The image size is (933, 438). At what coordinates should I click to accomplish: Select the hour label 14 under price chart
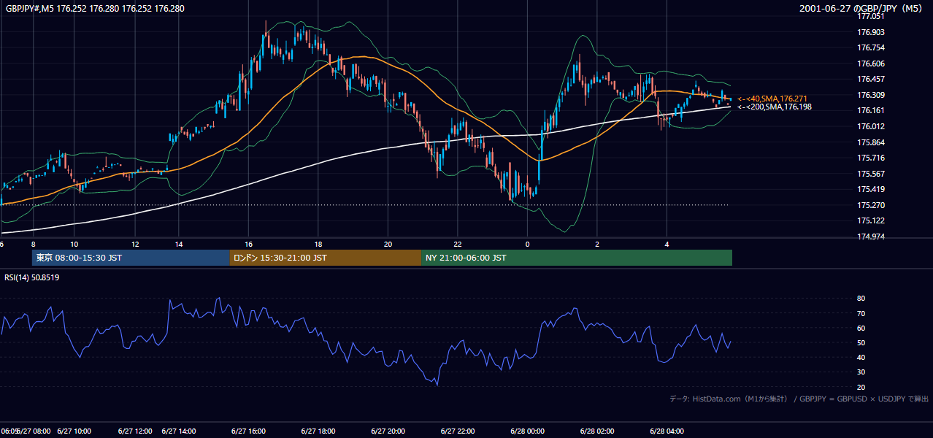[x=178, y=244]
